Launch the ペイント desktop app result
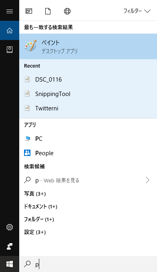The height and width of the screenshot is (272, 157). point(88,46)
